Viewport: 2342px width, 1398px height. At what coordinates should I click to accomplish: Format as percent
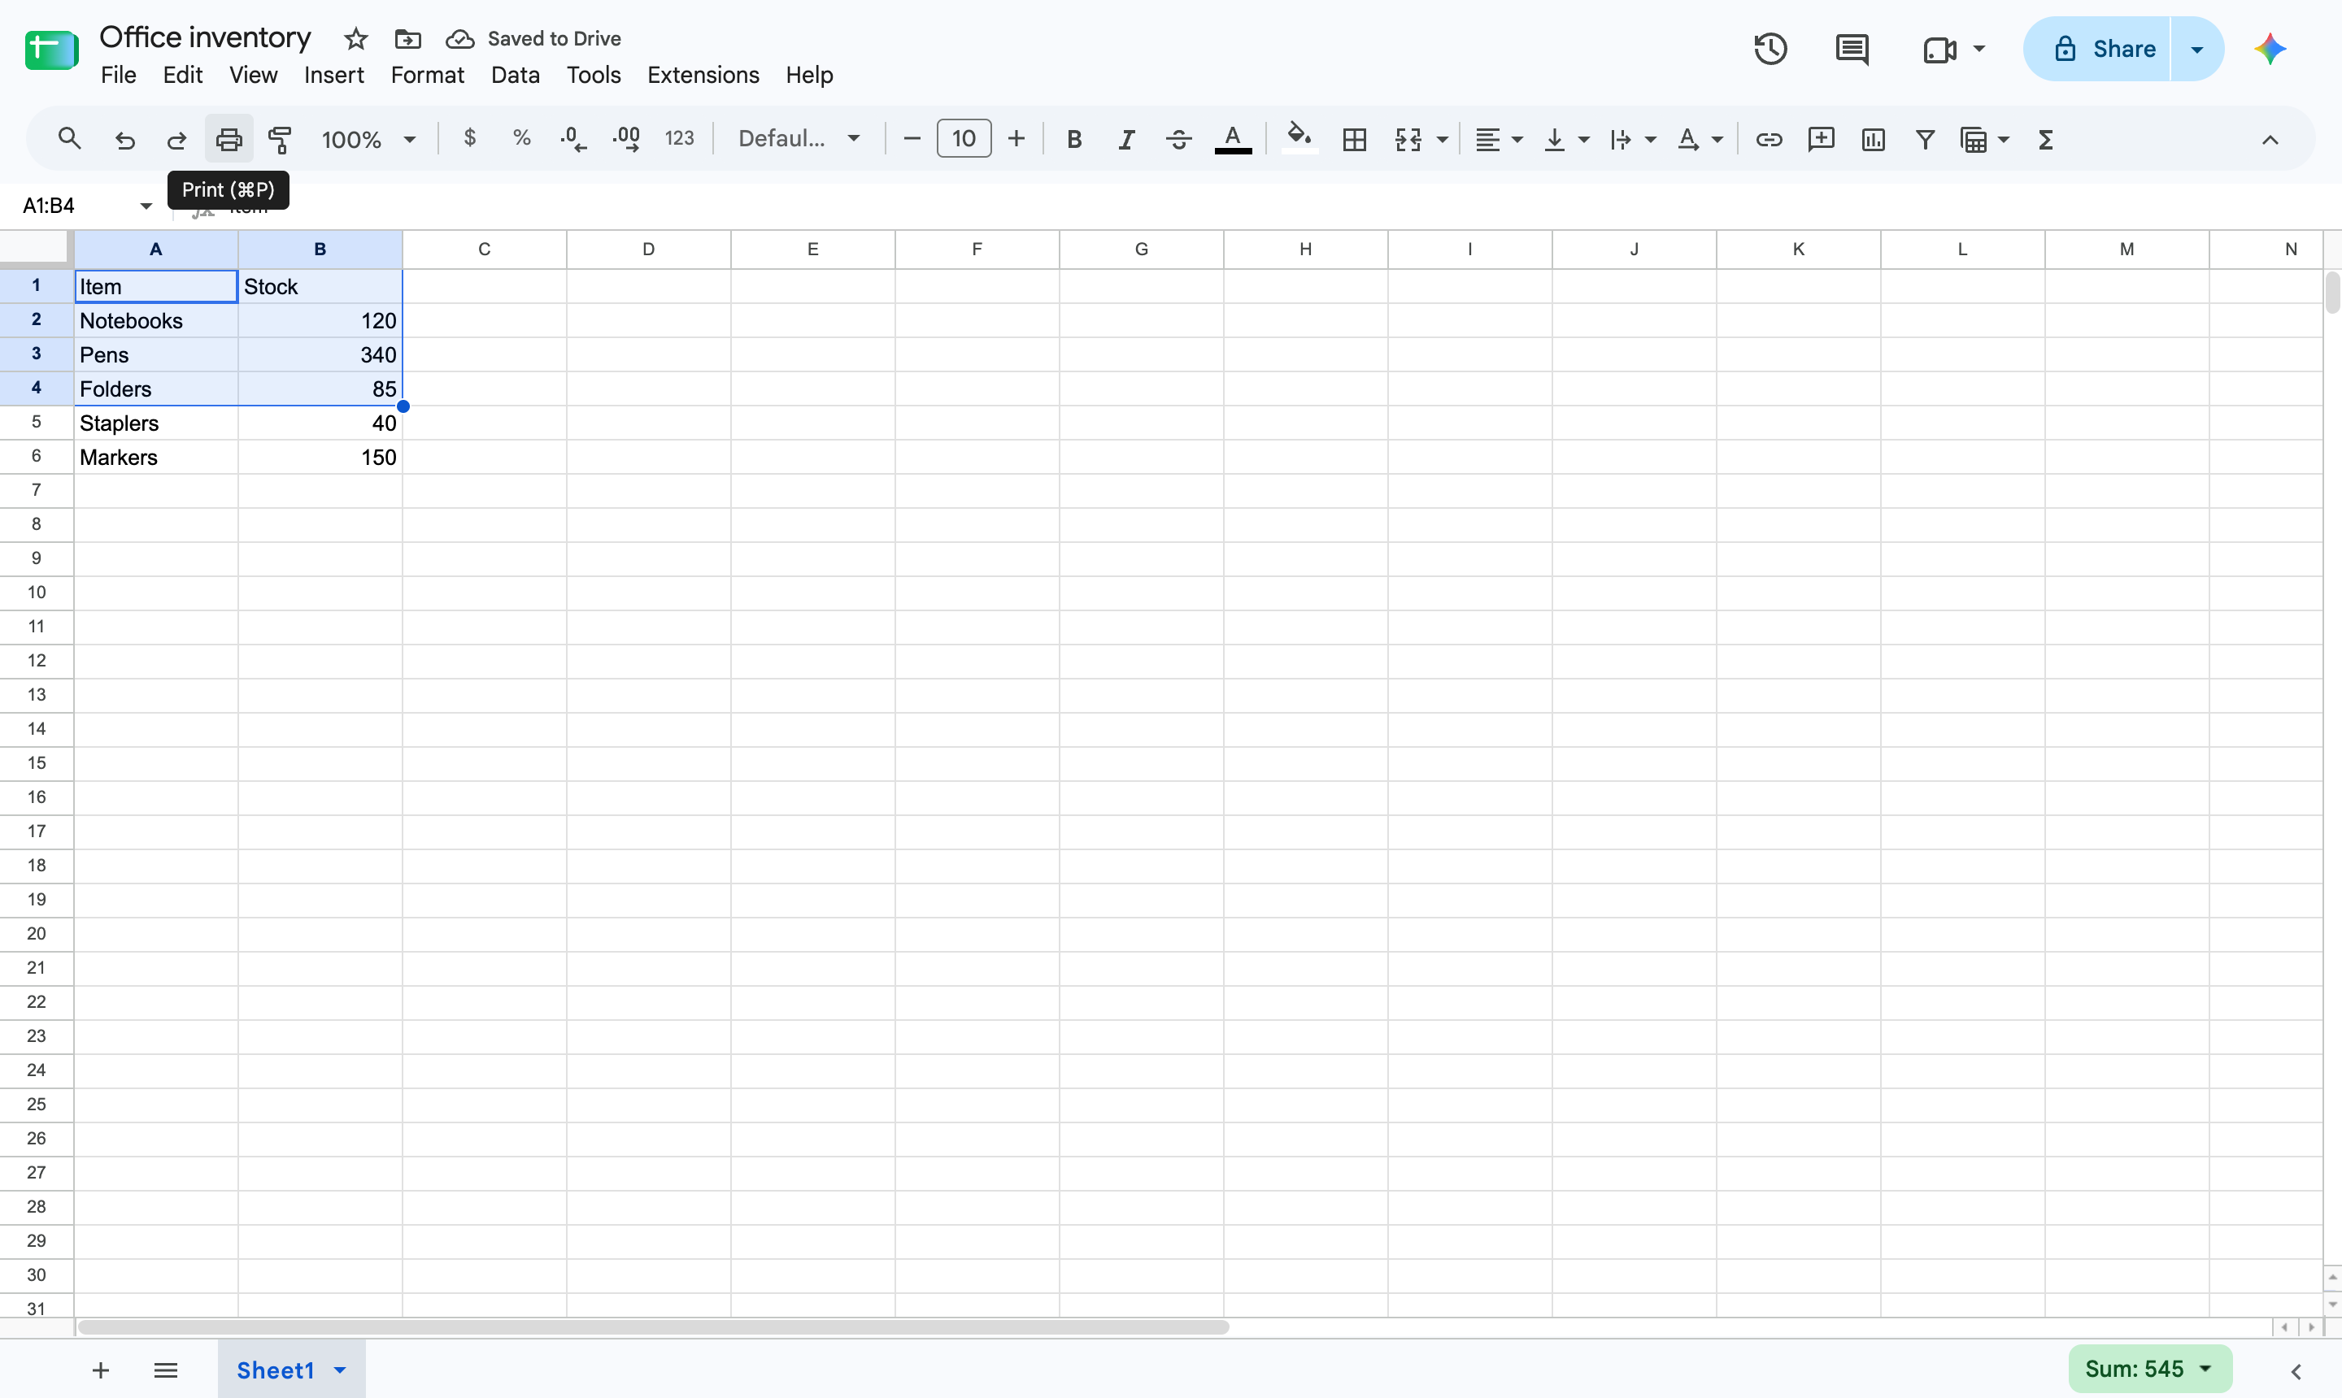521,138
